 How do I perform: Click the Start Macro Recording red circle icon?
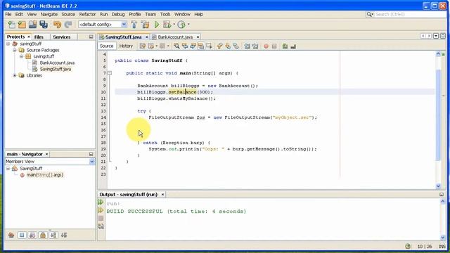pyautogui.click(x=266, y=46)
